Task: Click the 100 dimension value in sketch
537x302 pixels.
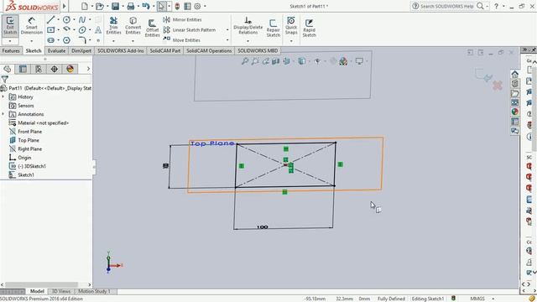Action: pos(262,227)
